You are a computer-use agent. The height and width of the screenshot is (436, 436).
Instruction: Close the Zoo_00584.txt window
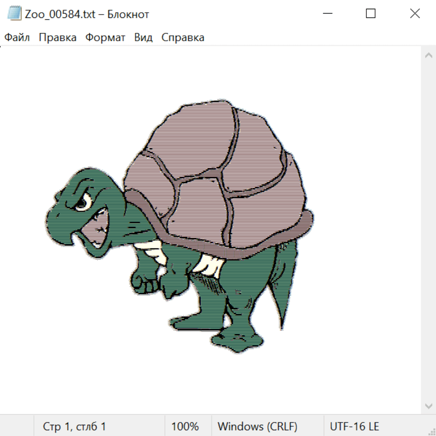pos(415,14)
